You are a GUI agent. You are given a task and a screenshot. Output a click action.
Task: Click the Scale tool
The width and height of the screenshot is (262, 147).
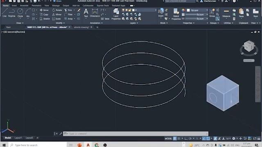[x=56, y=19]
